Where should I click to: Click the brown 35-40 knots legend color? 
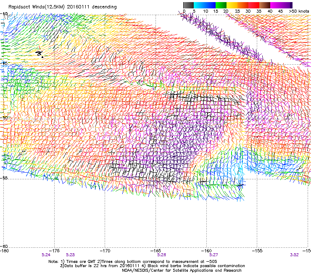(x=265, y=5)
